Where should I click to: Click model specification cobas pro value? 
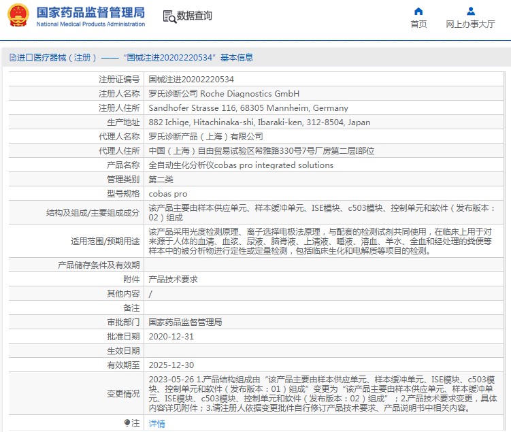168,194
